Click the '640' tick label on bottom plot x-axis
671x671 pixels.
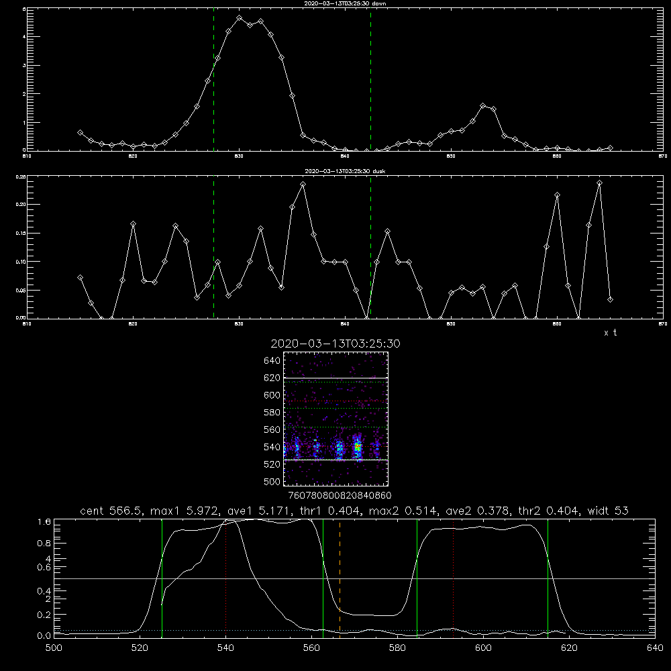(x=655, y=648)
